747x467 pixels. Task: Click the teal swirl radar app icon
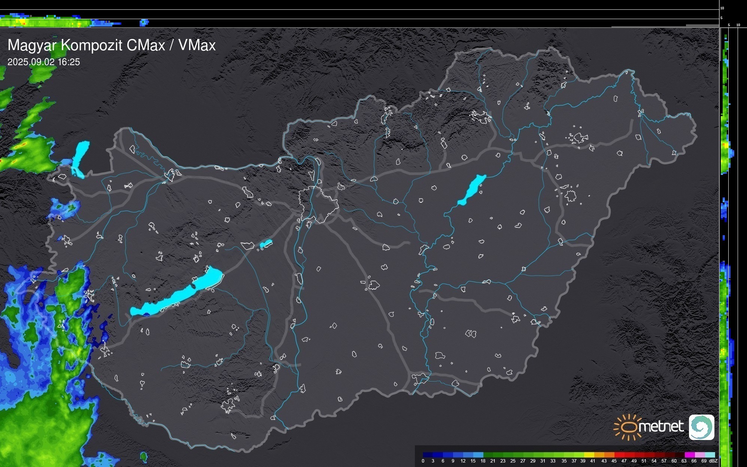(701, 427)
